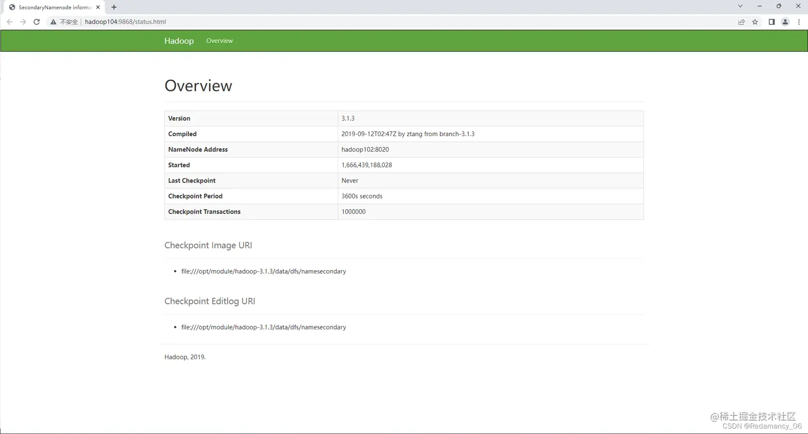
Task: Open the Overview navigation item
Action: 220,41
